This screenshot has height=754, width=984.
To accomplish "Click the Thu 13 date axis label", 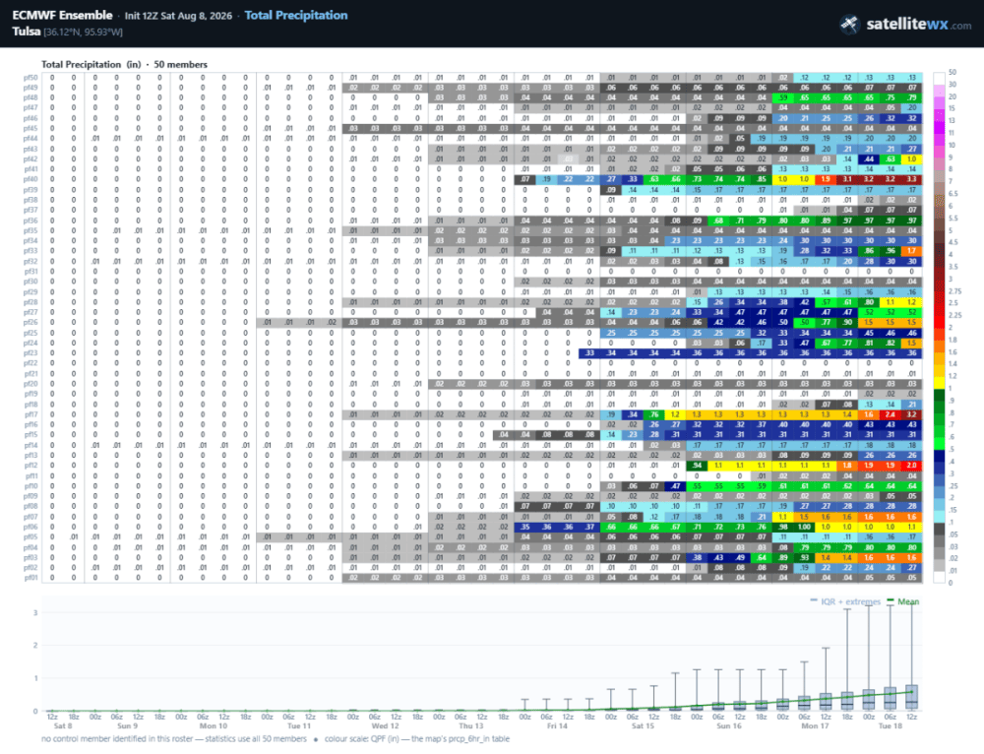I will 470,725.
